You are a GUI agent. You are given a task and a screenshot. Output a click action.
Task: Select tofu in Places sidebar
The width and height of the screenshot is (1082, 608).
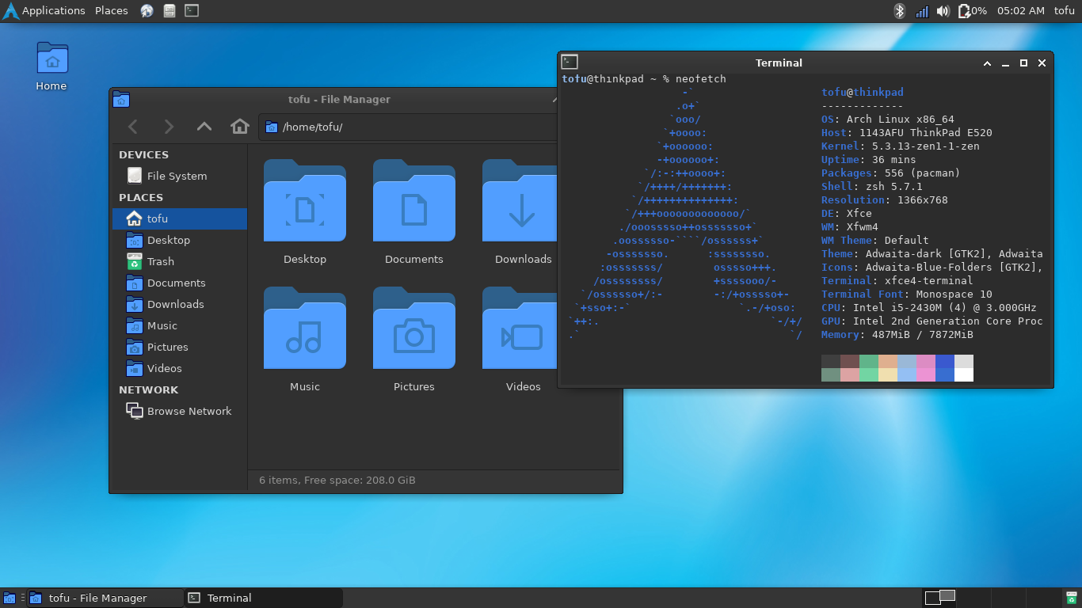[179, 218]
